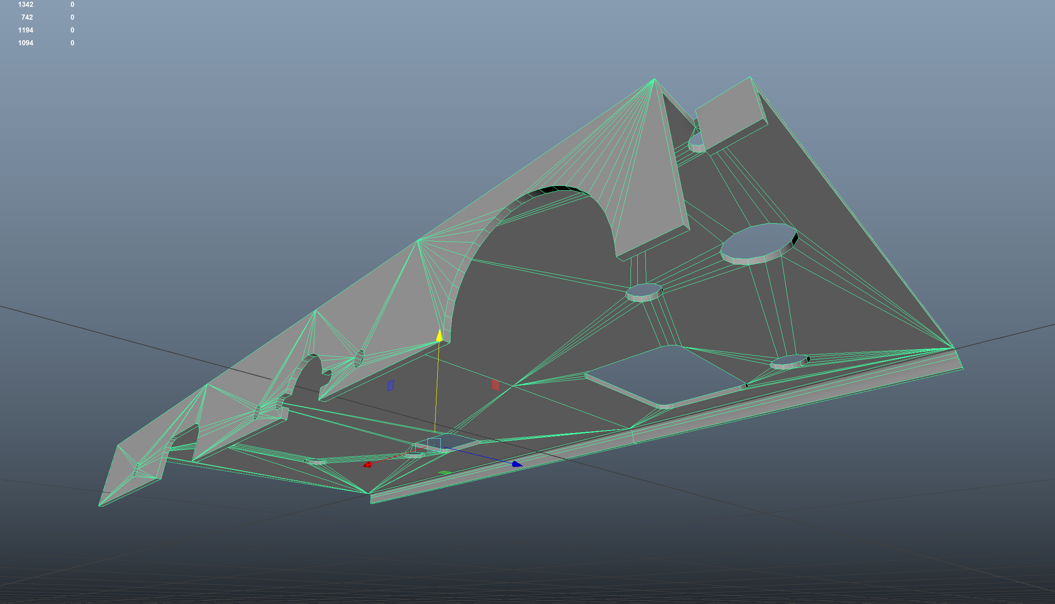Click the 0 beside 1094
Viewport: 1055px width, 604px height.
click(x=72, y=43)
